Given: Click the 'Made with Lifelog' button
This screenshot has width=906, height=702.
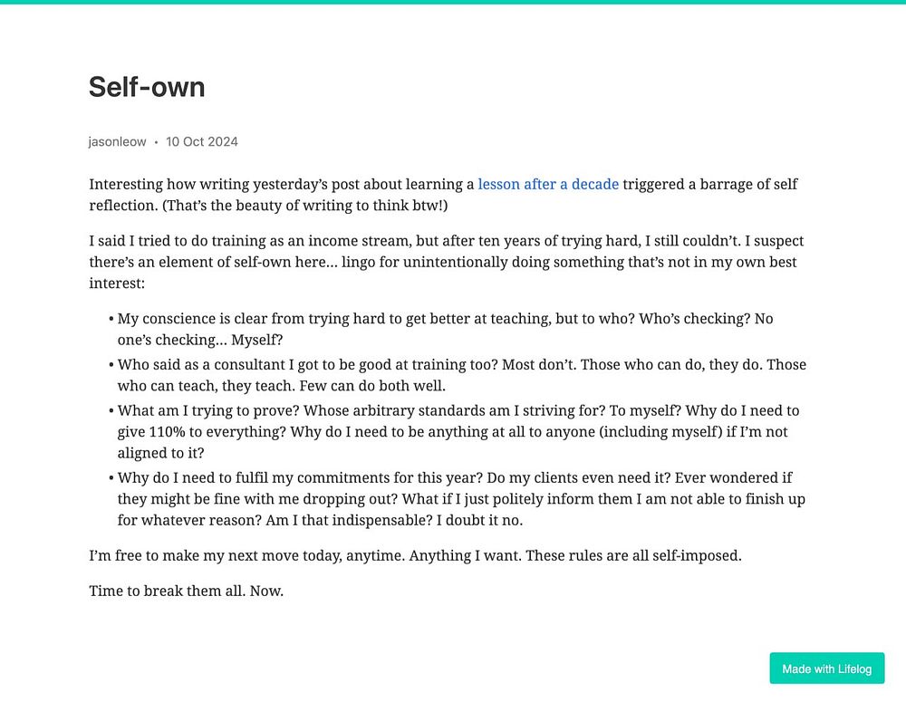Looking at the screenshot, I should click(827, 668).
